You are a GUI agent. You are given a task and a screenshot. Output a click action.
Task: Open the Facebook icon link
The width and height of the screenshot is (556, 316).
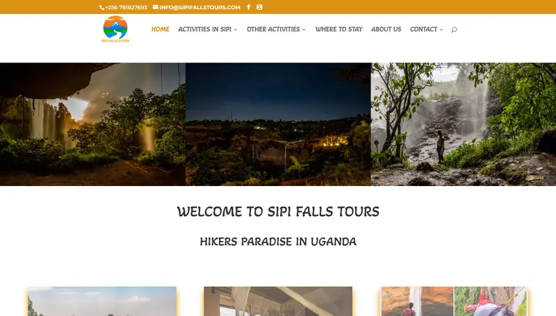[x=249, y=7]
